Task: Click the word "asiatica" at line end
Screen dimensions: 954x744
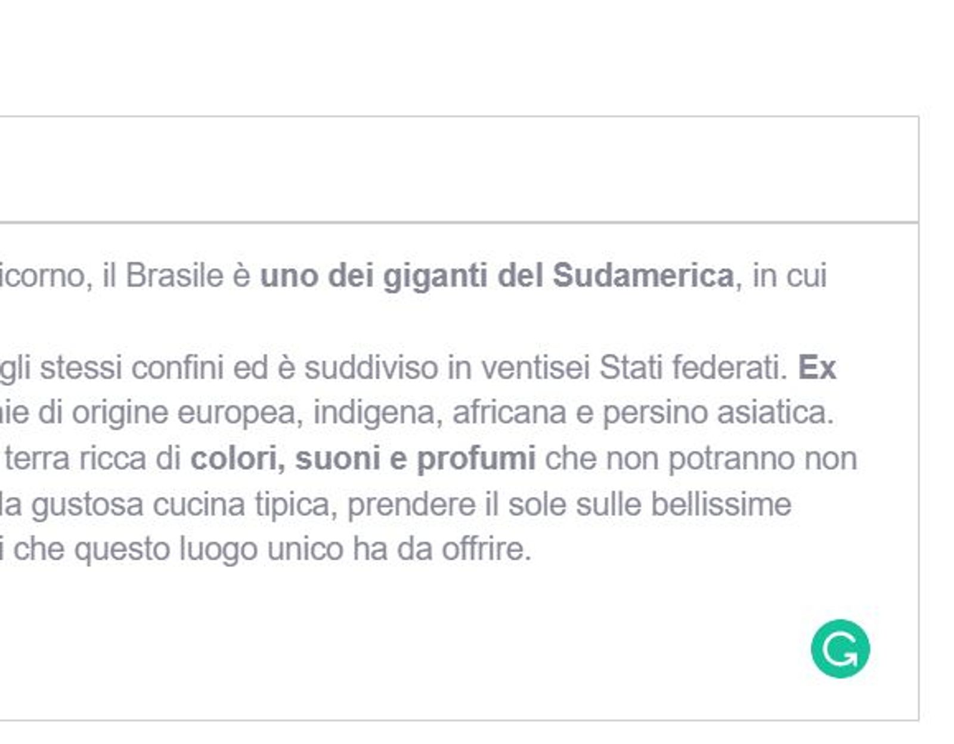Action: [x=775, y=413]
